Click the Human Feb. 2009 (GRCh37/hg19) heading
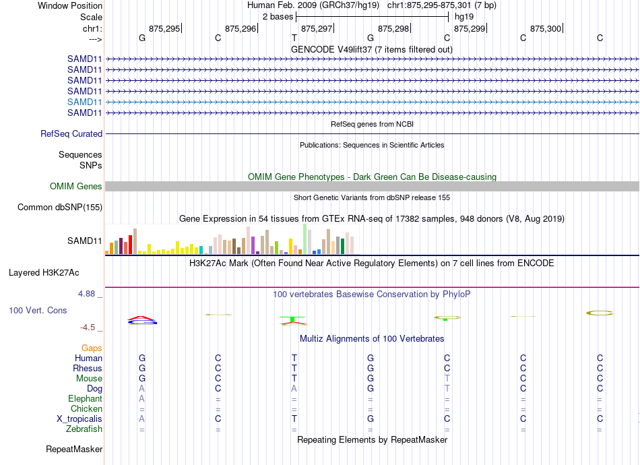 click(313, 5)
